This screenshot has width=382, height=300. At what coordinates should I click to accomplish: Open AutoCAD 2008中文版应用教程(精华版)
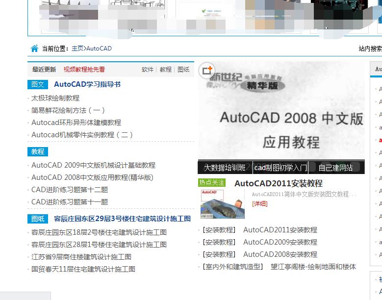pos(92,177)
